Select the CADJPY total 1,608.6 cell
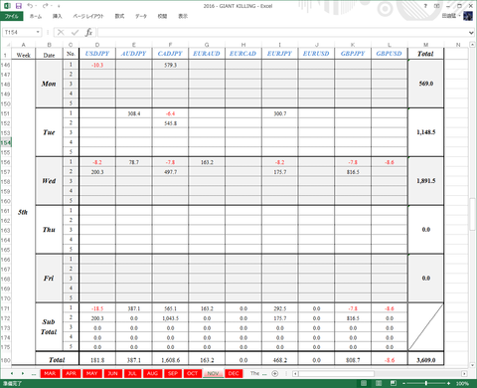 point(170,360)
